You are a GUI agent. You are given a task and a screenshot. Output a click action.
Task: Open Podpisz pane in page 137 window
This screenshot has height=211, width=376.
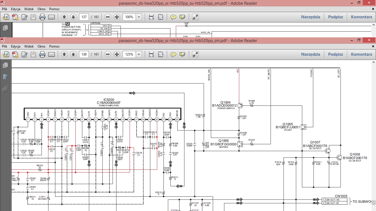click(x=336, y=17)
